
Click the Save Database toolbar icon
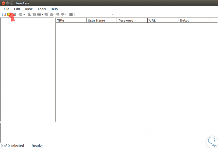[14, 14]
